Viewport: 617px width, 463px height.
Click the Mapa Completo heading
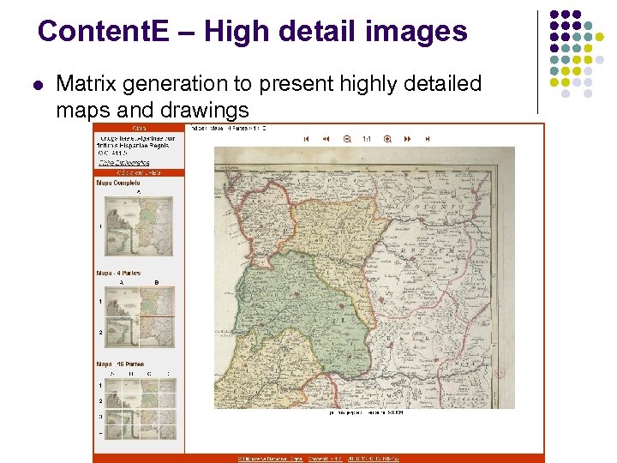point(118,183)
